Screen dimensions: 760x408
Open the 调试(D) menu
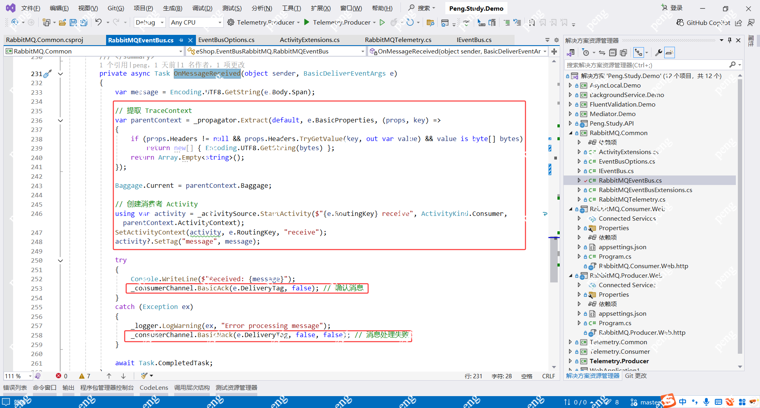(x=202, y=8)
